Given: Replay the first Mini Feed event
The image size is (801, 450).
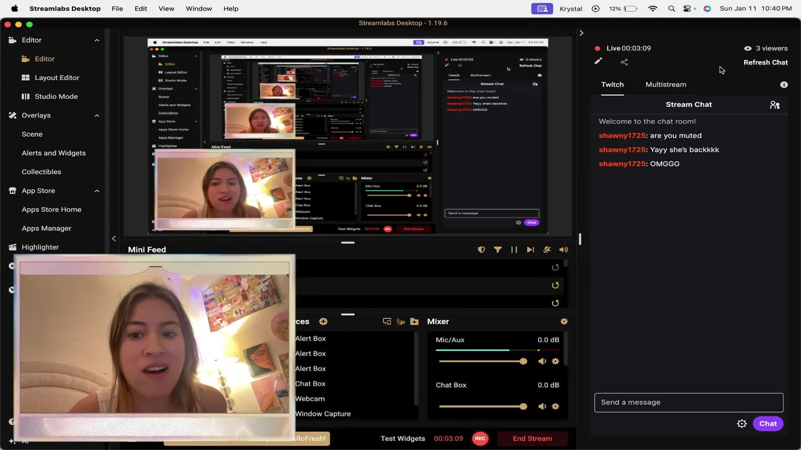Looking at the screenshot, I should (x=555, y=267).
